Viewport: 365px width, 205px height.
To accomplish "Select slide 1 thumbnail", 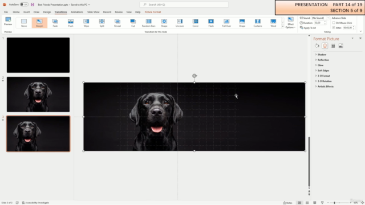I will click(x=38, y=55).
